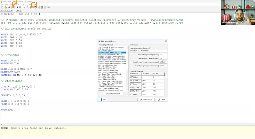Click the Nominal Size column header

click(x=135, y=74)
